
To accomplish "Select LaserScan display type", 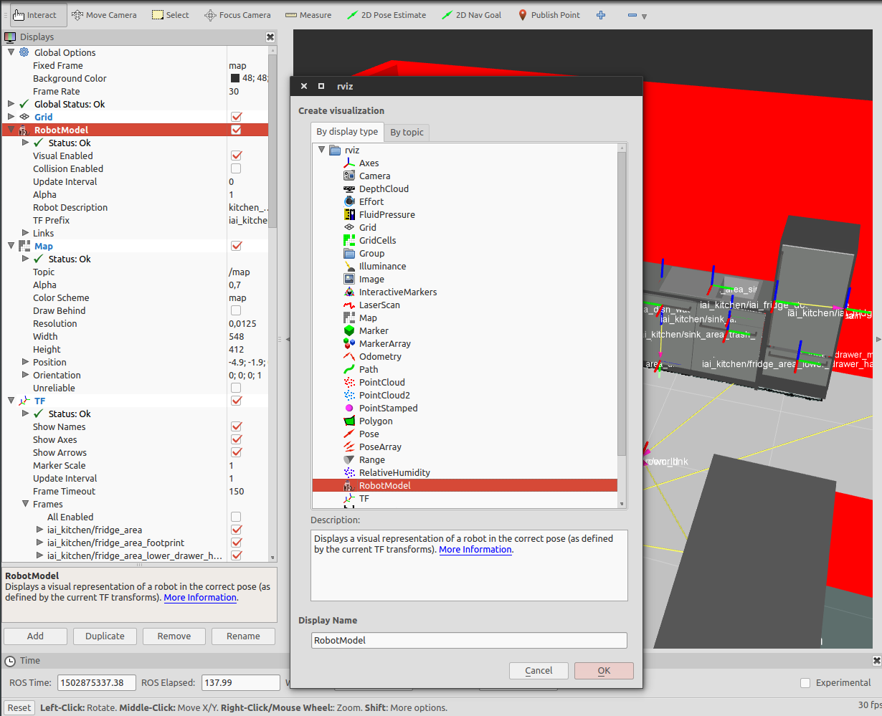I will (379, 305).
